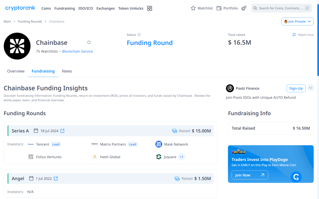Open the Coins menu
The height and width of the screenshot is (199, 319).
(46, 8)
